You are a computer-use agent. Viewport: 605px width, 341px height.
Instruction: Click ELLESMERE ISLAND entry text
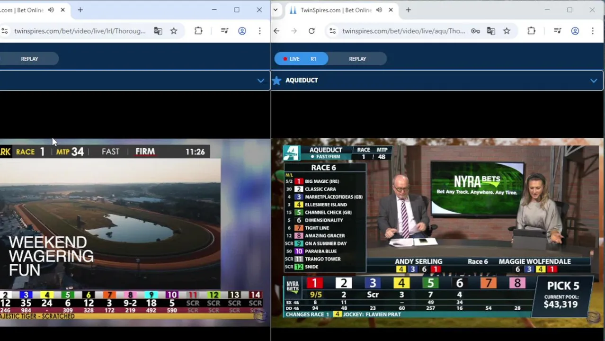click(x=326, y=205)
